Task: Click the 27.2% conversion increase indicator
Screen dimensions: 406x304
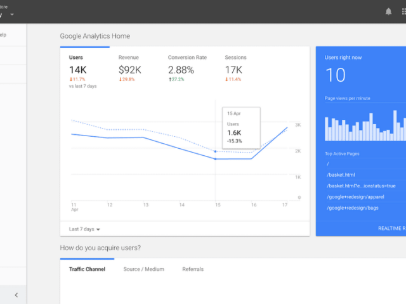Action: [x=176, y=79]
